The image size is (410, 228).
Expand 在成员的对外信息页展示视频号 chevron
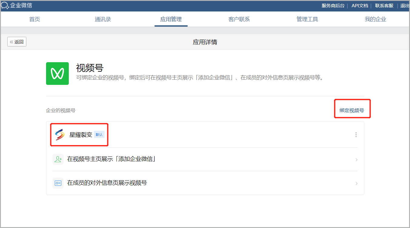pyautogui.click(x=356, y=183)
